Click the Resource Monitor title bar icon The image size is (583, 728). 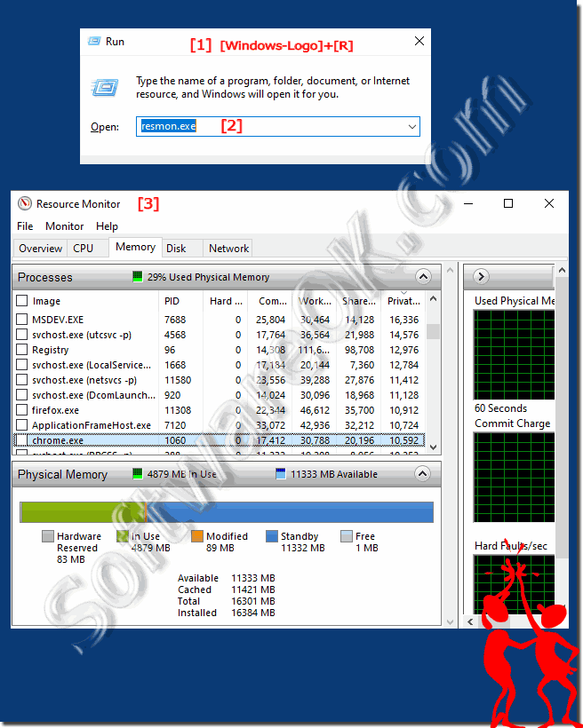tap(25, 203)
